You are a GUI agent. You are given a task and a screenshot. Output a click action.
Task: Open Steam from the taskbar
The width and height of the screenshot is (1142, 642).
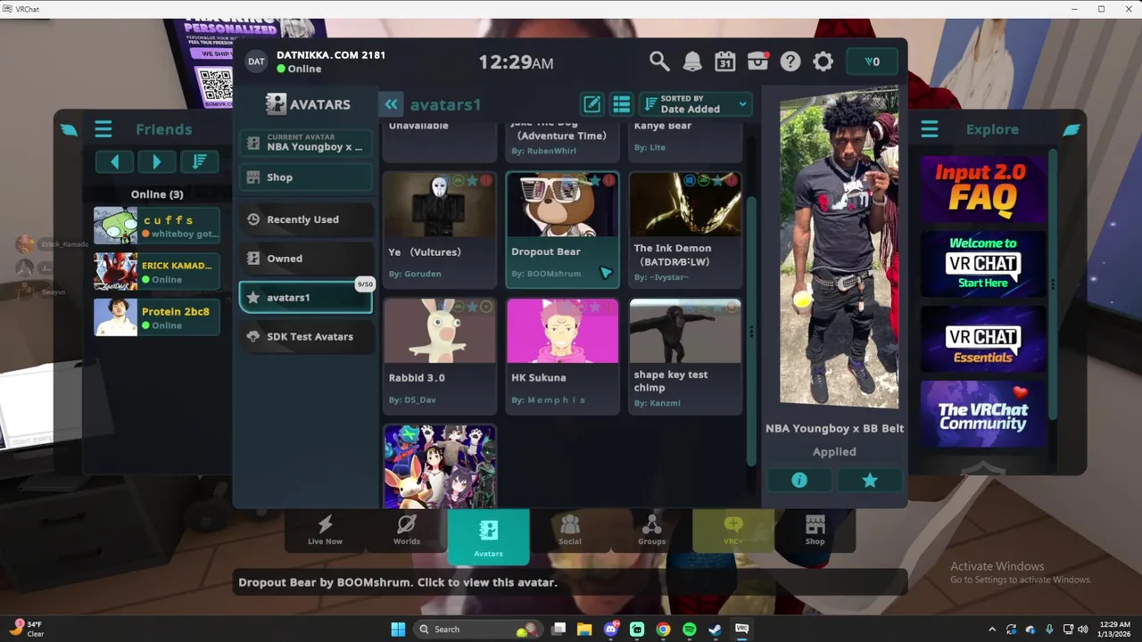(x=715, y=629)
